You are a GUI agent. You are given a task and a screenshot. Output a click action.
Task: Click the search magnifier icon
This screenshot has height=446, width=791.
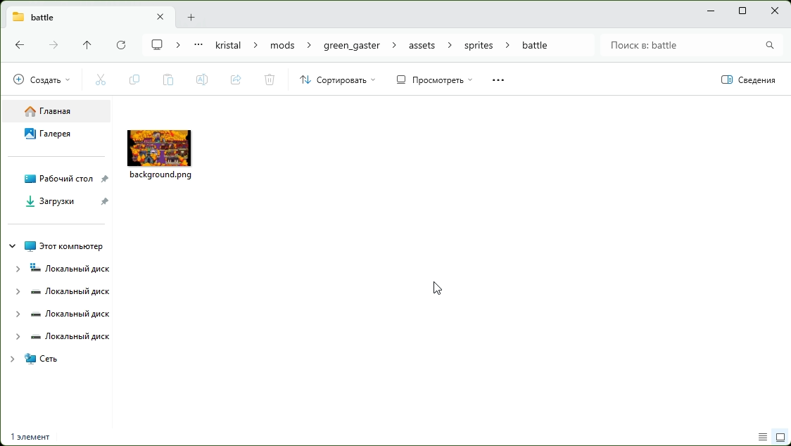(x=770, y=45)
